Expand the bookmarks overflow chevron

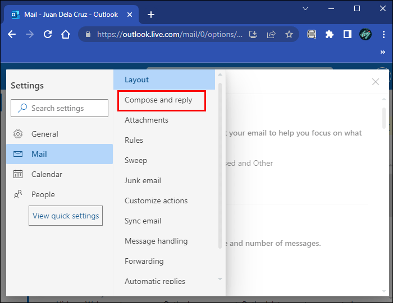pyautogui.click(x=383, y=52)
